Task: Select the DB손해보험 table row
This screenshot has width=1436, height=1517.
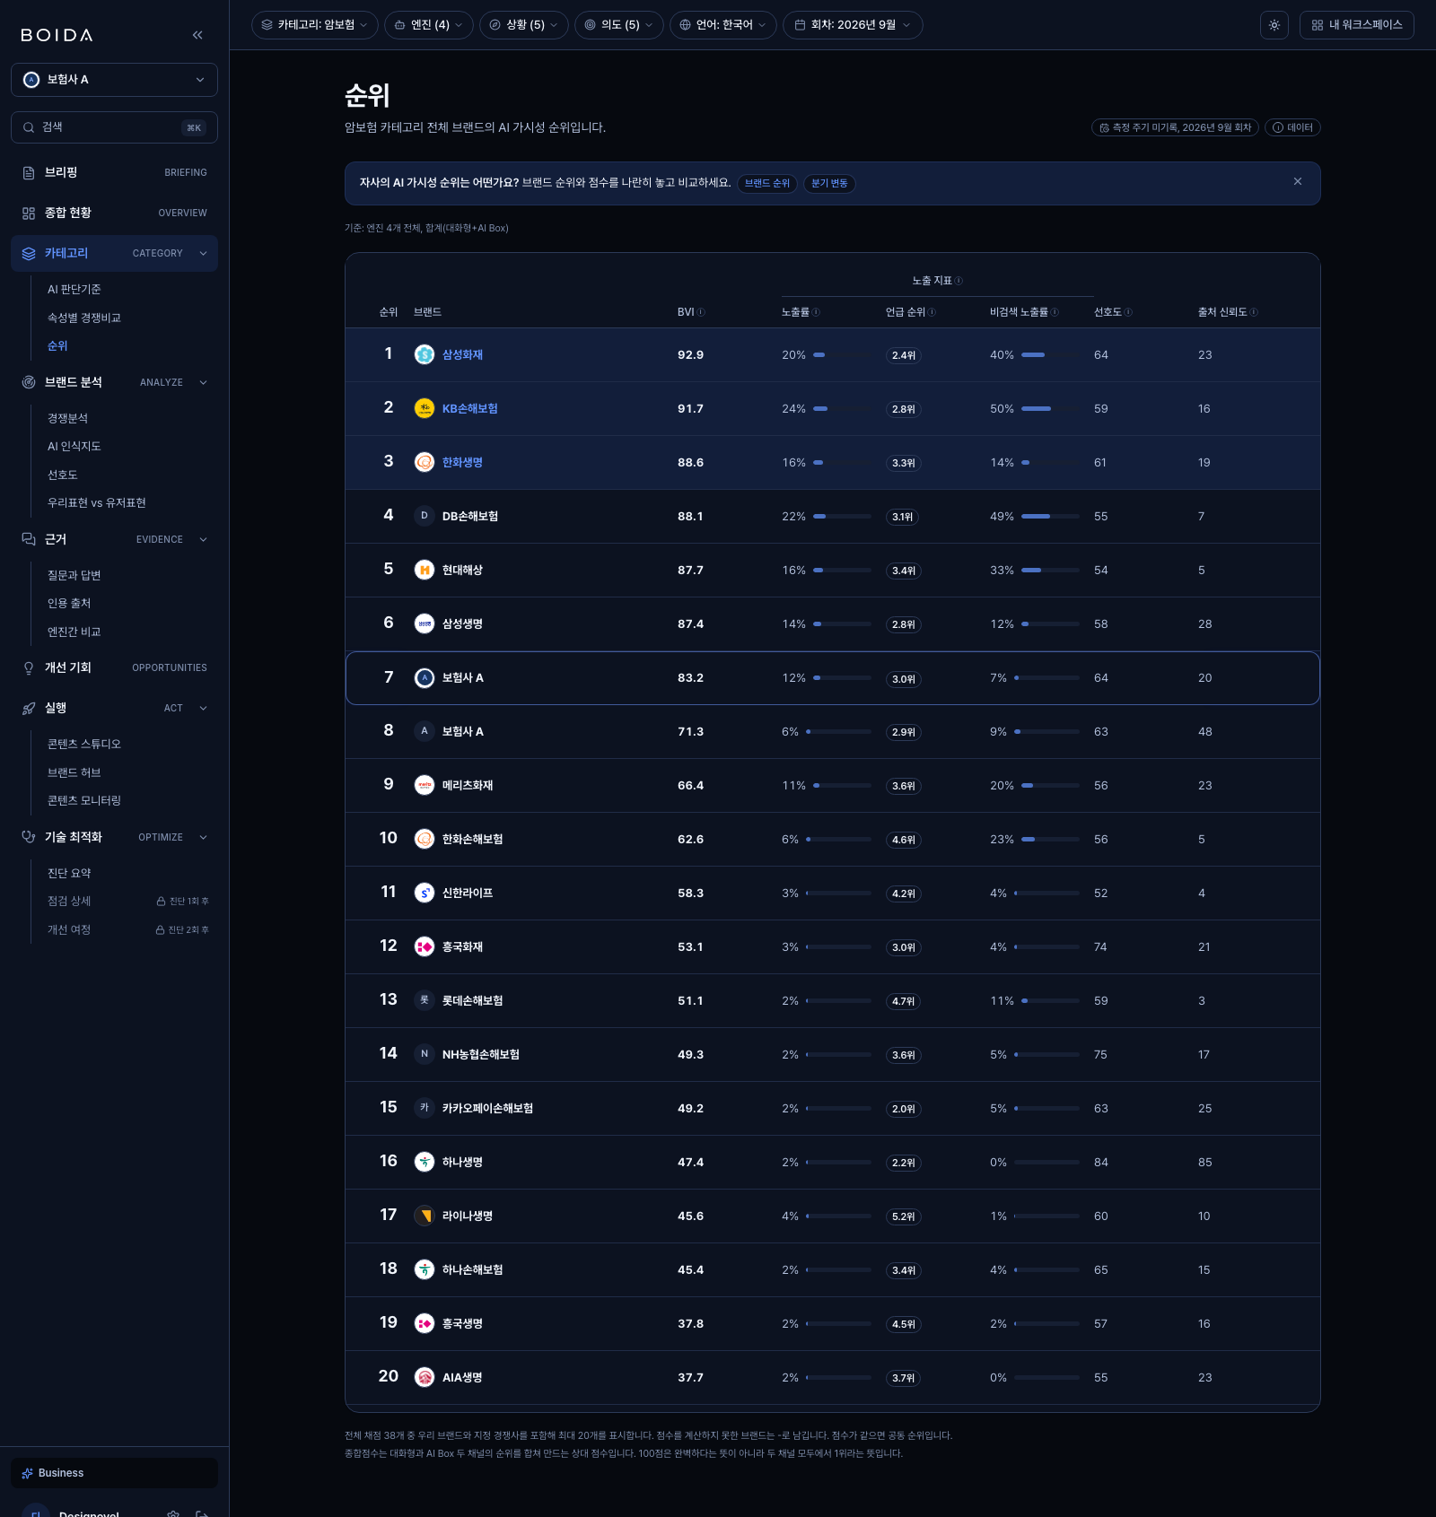Action: click(x=832, y=516)
